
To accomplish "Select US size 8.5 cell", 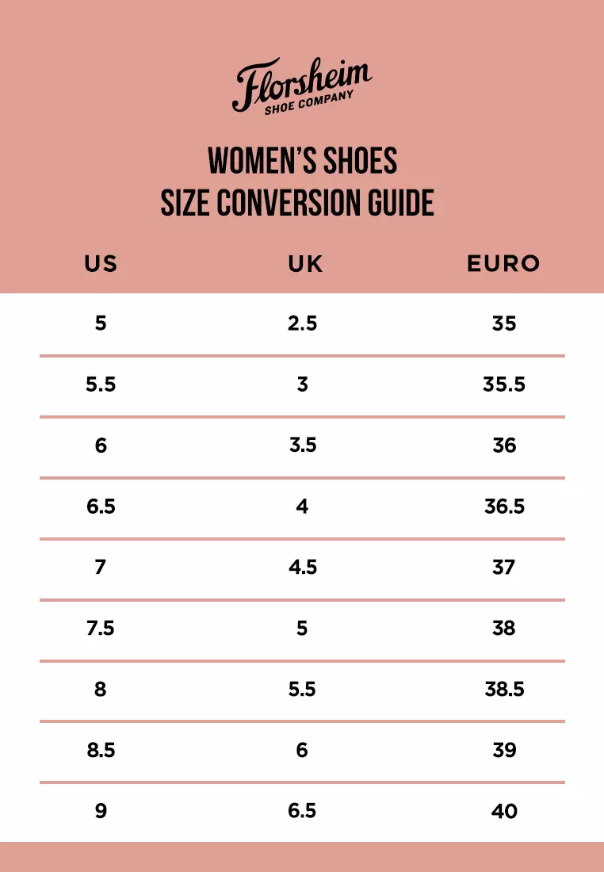I will (101, 750).
